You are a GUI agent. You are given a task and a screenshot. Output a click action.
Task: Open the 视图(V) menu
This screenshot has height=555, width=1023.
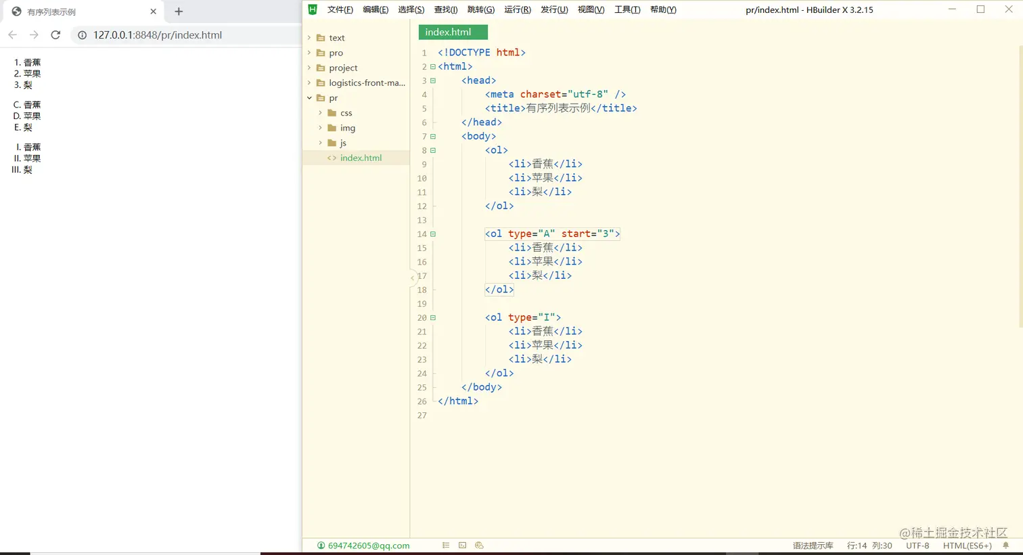click(x=591, y=9)
